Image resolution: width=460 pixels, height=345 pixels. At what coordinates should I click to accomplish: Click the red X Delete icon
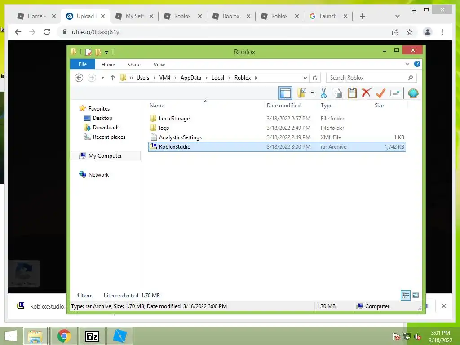(366, 93)
